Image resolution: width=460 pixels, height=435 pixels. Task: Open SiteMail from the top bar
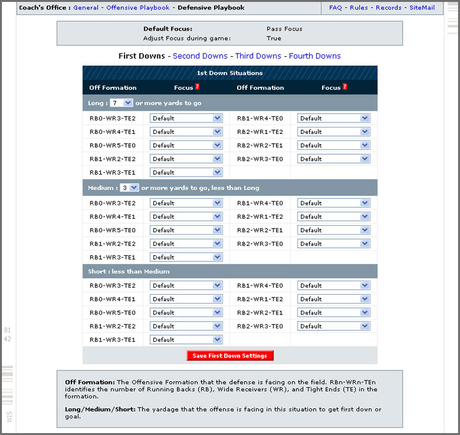coord(422,8)
